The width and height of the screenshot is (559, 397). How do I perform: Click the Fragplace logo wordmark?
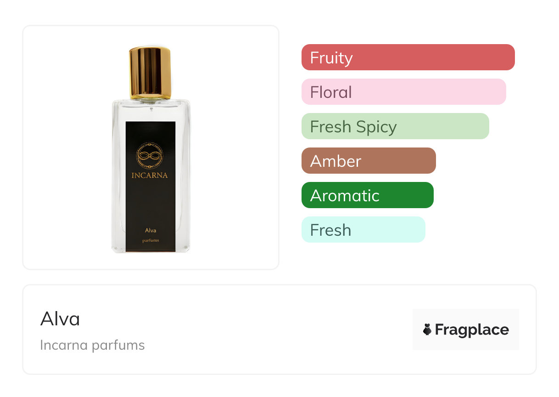471,329
